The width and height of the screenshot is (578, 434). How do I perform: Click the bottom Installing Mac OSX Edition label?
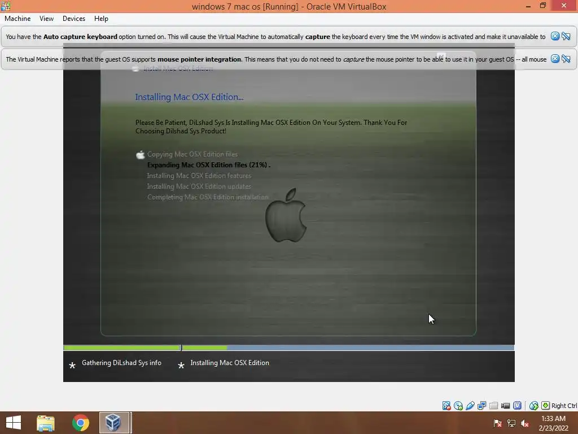230,363
